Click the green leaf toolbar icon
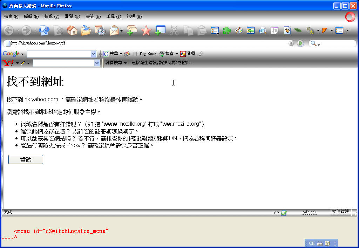This screenshot has width=359, height=248. coord(298,30)
